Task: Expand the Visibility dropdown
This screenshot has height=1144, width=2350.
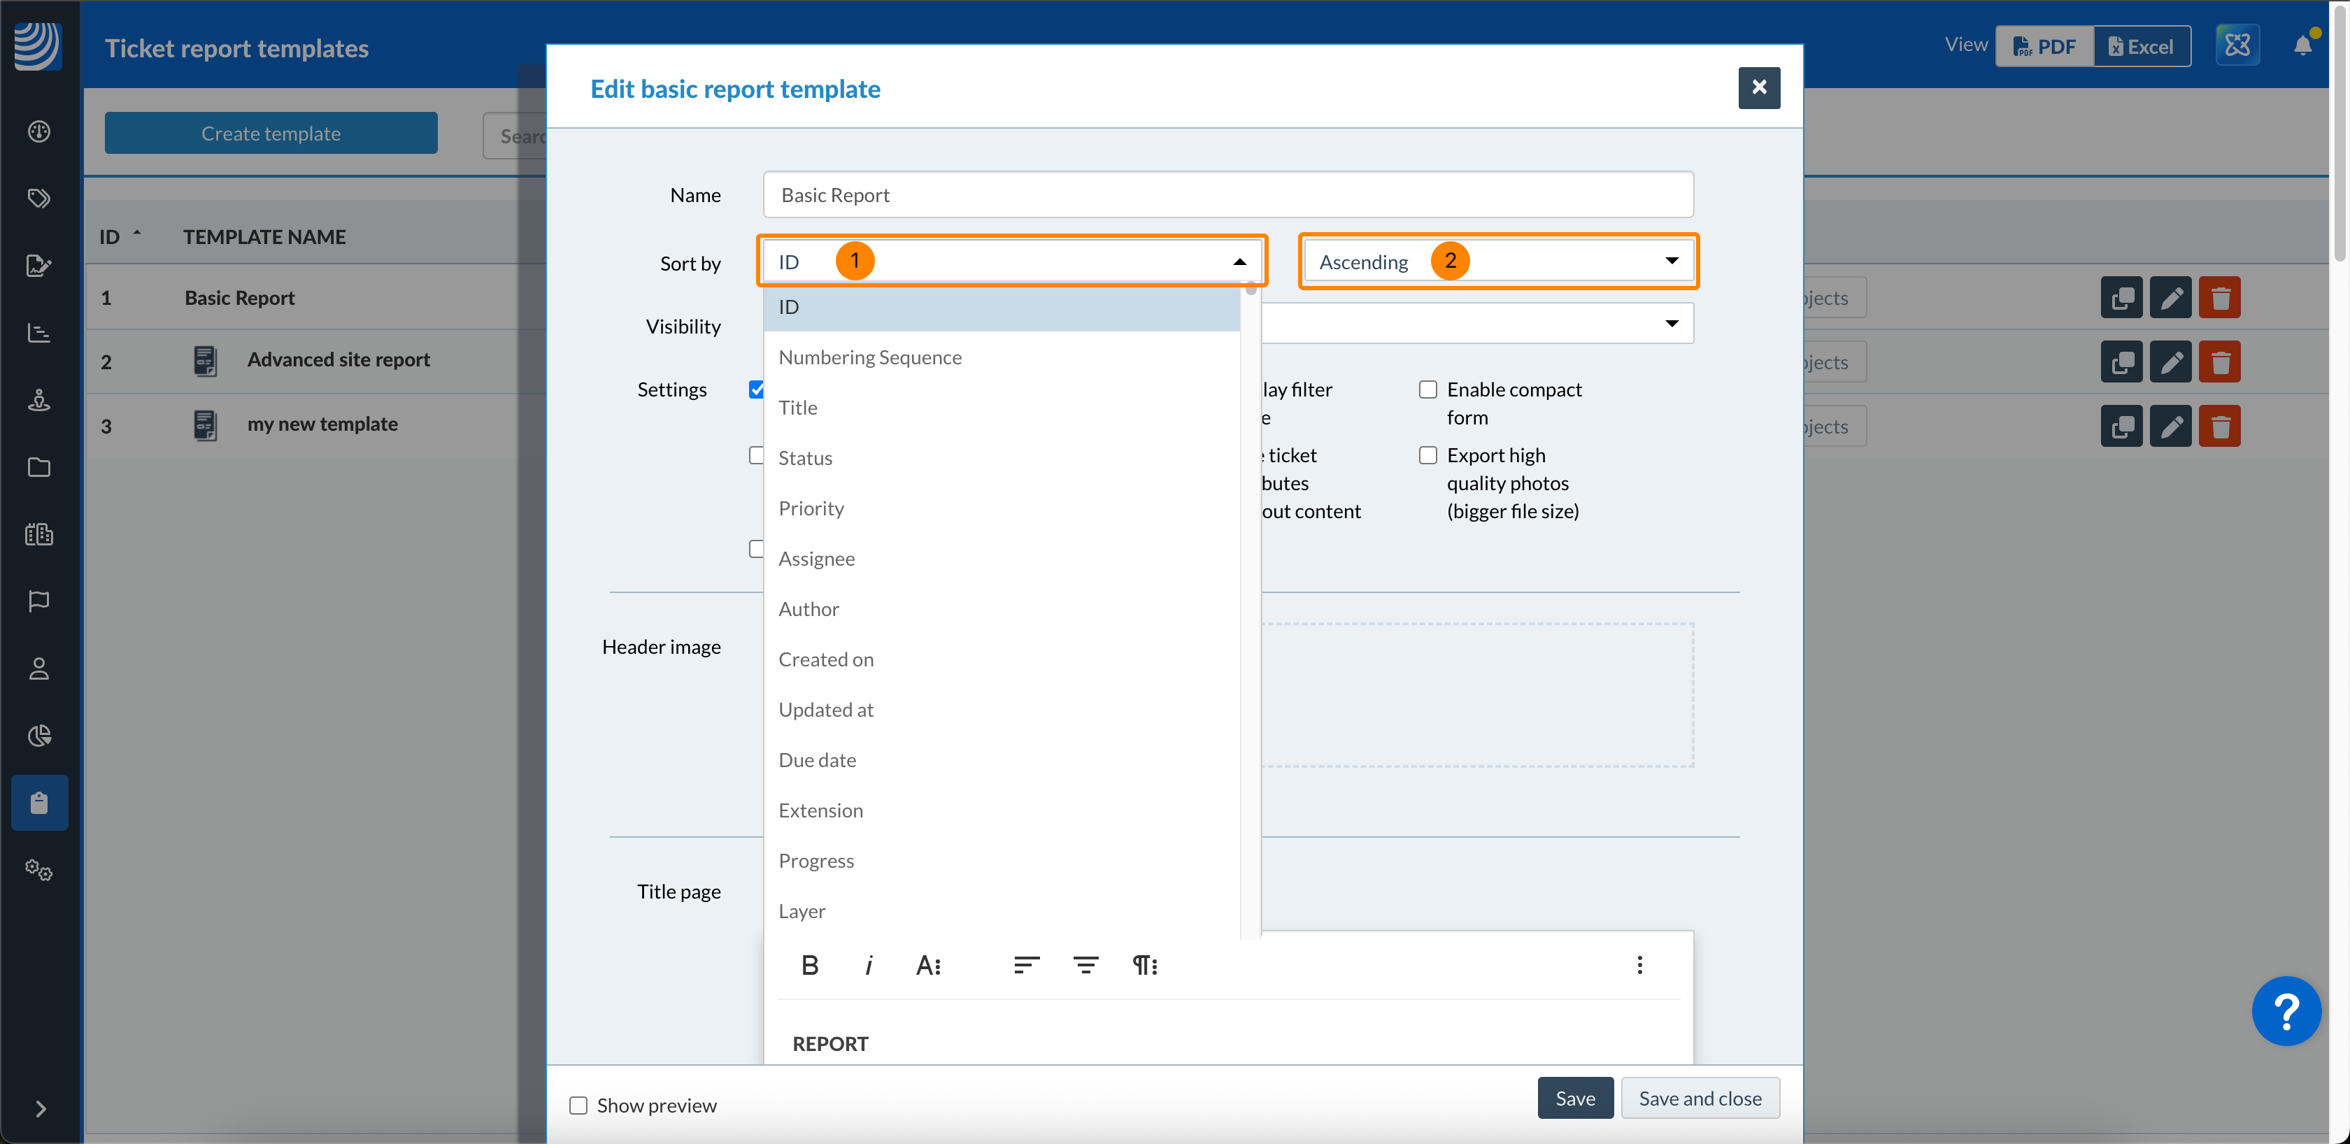Action: (1670, 323)
